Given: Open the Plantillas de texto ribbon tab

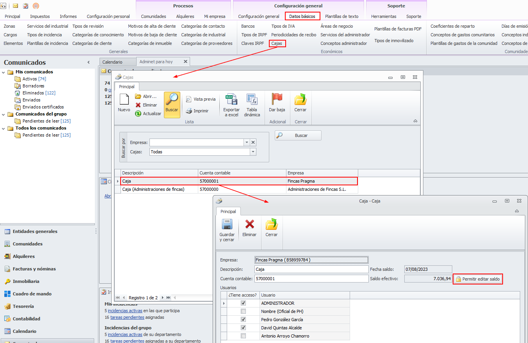Looking at the screenshot, I should pos(342,16).
